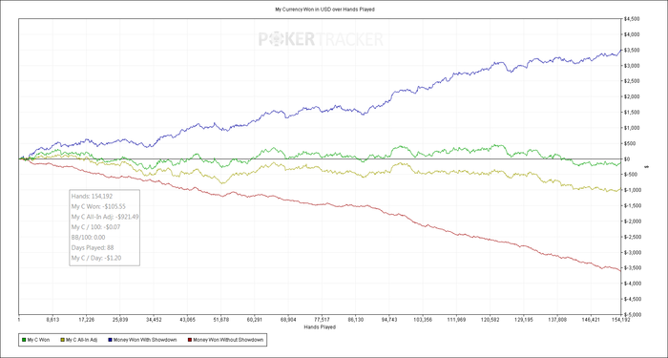Viewport: 668px width, 358px height.
Task: Click 'My C / 100: -$0.07' stat line
Action: 96,227
